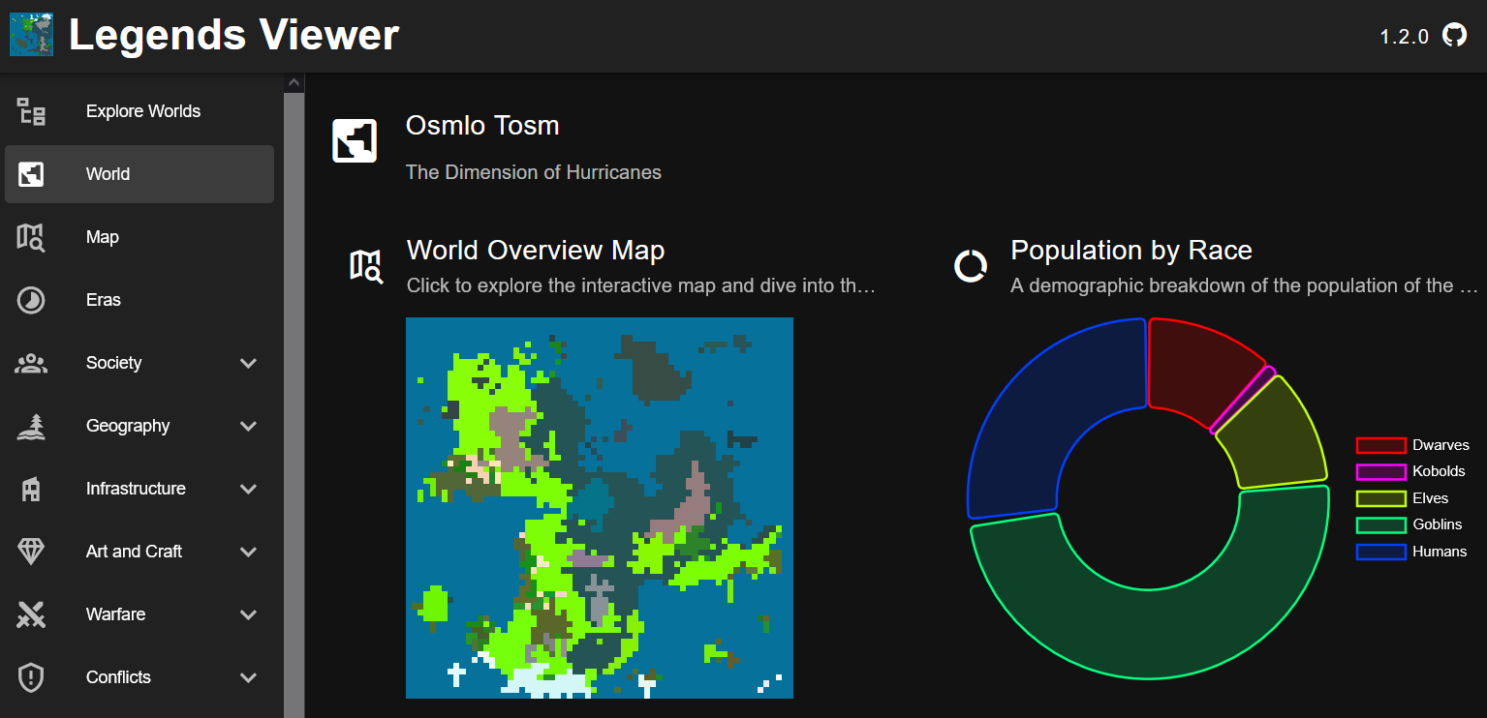Open Eras via the clock icon

pos(31,300)
